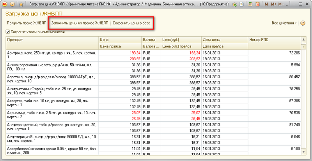Click the 'Цена(руб.) прайса' column header
The image size is (312, 161).
point(181,46)
